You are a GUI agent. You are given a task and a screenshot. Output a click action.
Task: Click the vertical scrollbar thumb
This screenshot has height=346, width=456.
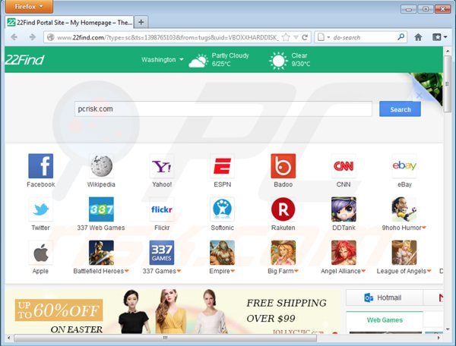coord(448,84)
